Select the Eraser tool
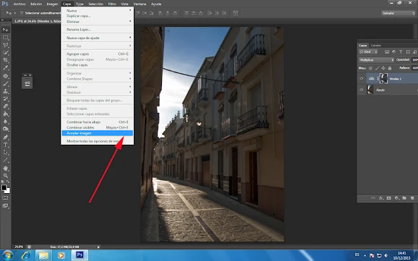Viewport: 418px width, 261px height. pyautogui.click(x=6, y=106)
